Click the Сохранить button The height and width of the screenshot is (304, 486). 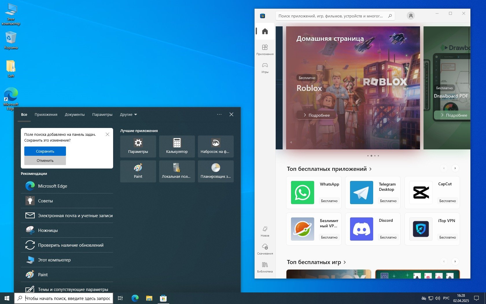click(x=45, y=151)
